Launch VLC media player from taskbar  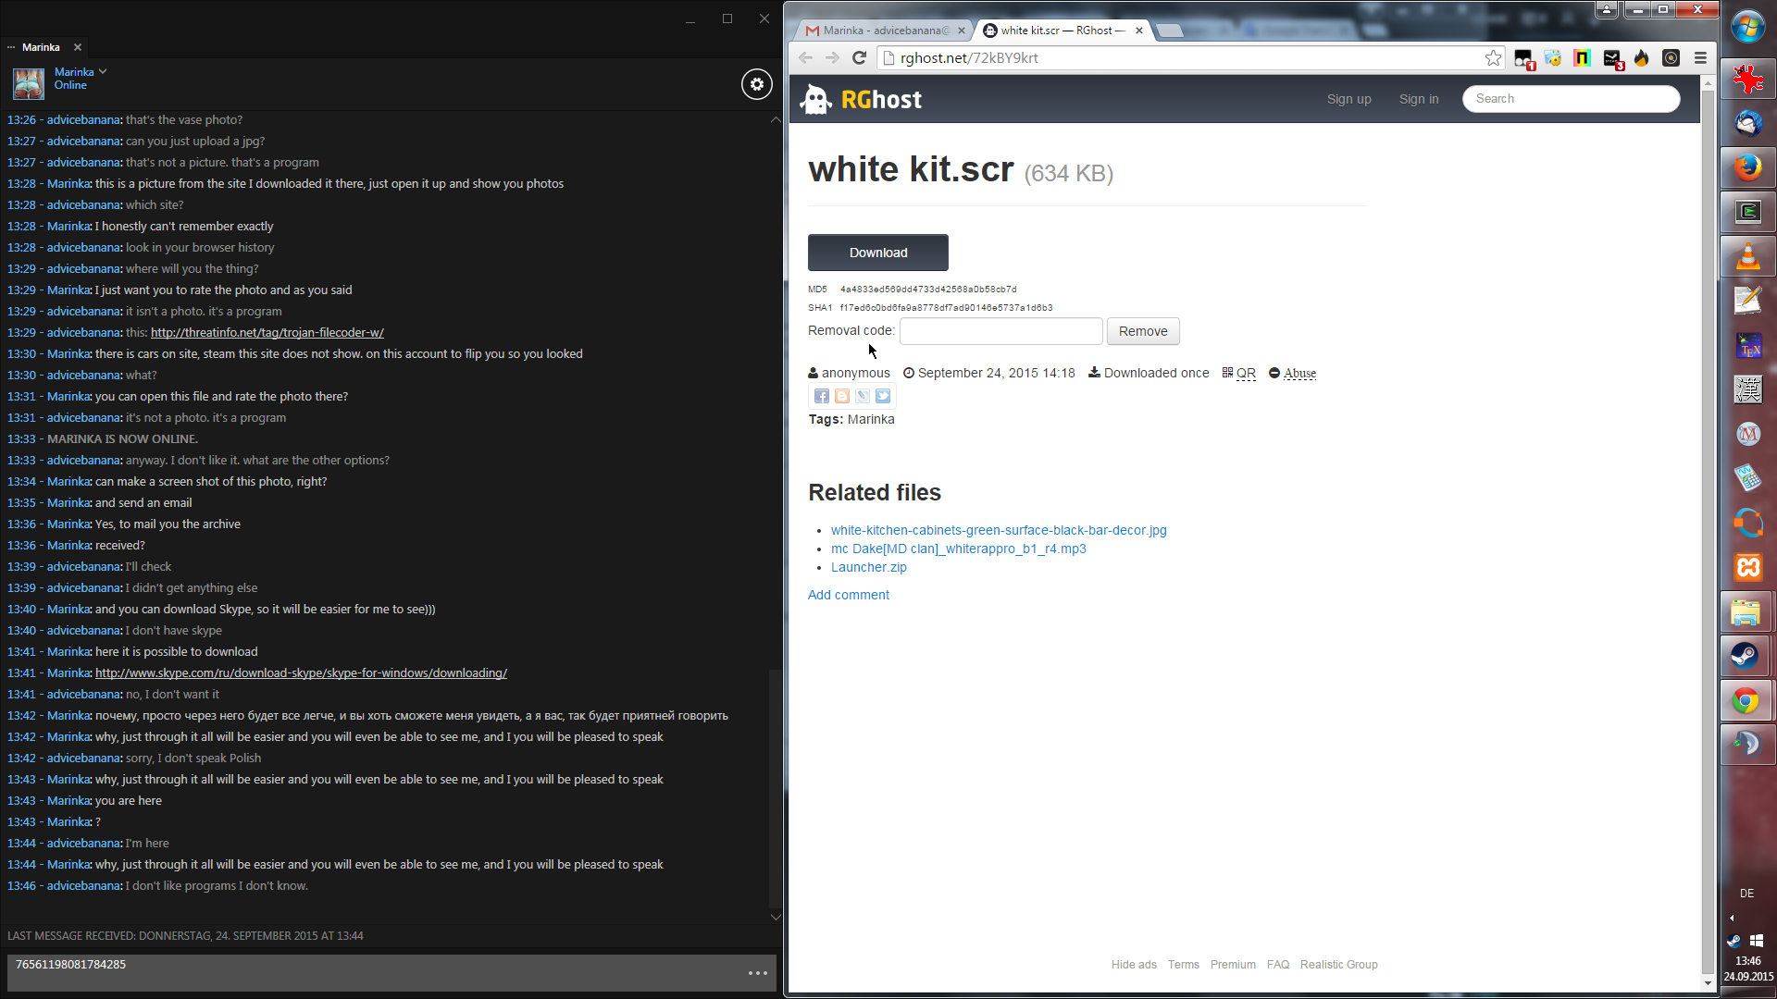point(1747,256)
